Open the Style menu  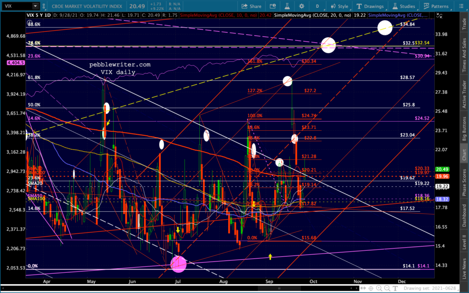pyautogui.click(x=339, y=6)
